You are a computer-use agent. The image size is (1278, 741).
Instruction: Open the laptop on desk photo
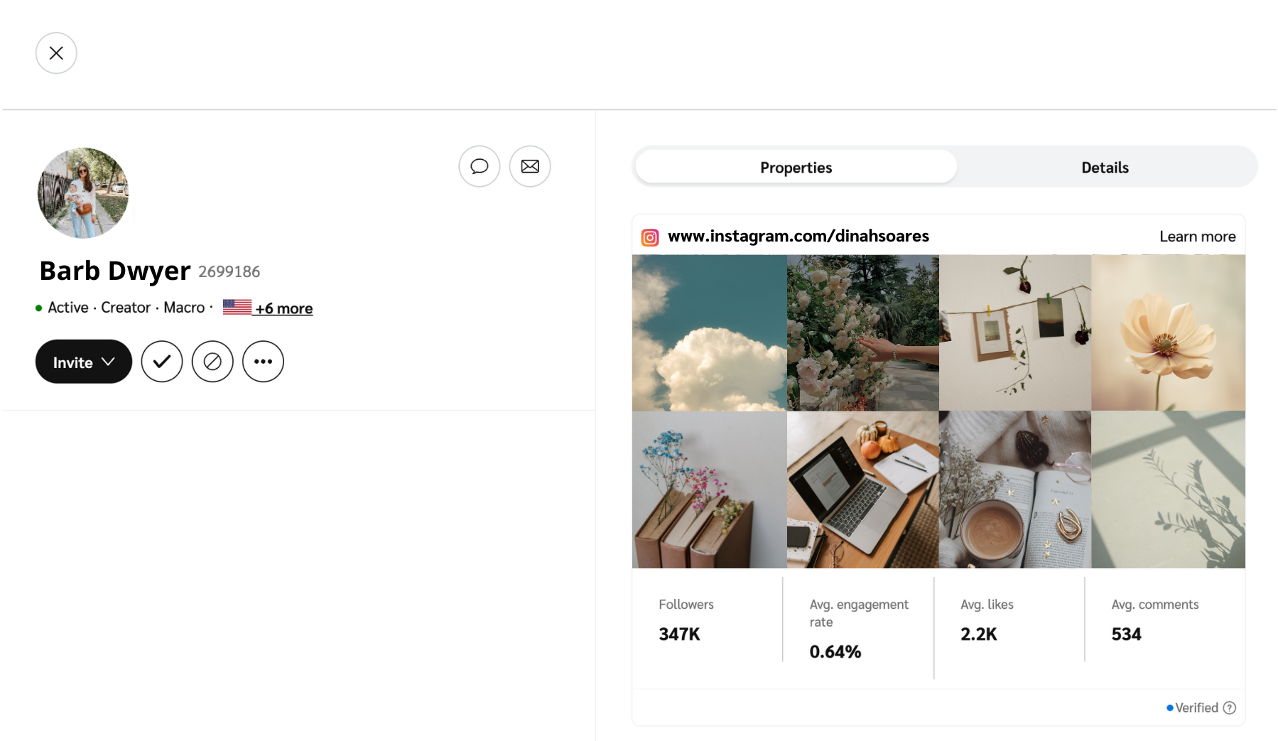[x=862, y=490]
